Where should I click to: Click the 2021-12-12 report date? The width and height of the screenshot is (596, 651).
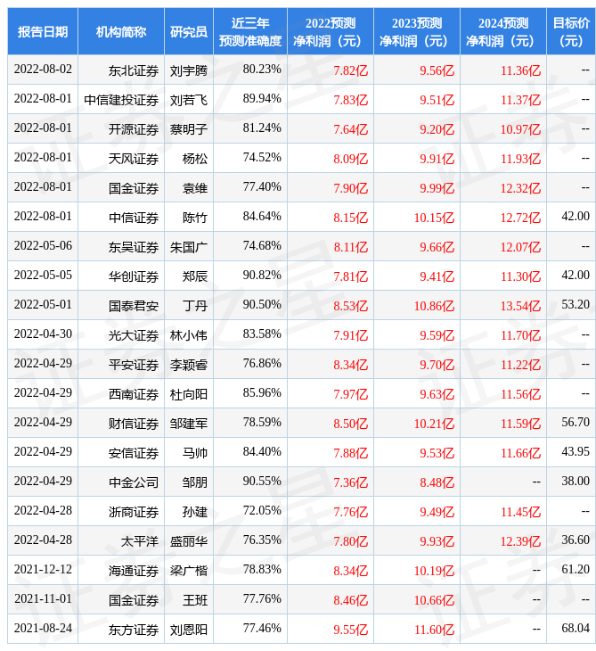pyautogui.click(x=43, y=570)
